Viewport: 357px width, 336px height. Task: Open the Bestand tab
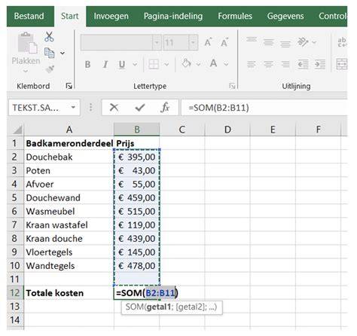pyautogui.click(x=29, y=16)
